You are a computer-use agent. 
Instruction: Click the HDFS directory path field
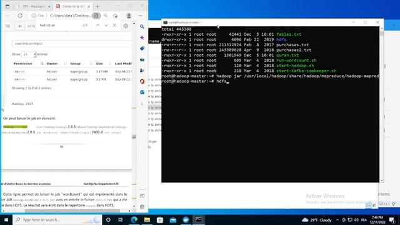[72, 44]
